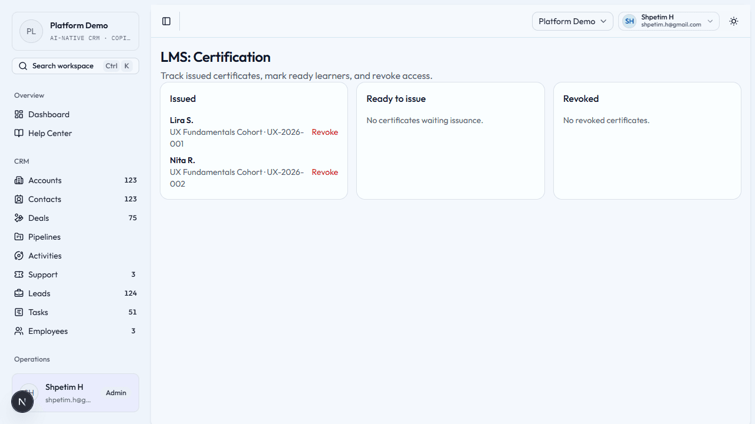Viewport: 755px width, 424px height.
Task: Go to the Contacts section
Action: pyautogui.click(x=44, y=199)
